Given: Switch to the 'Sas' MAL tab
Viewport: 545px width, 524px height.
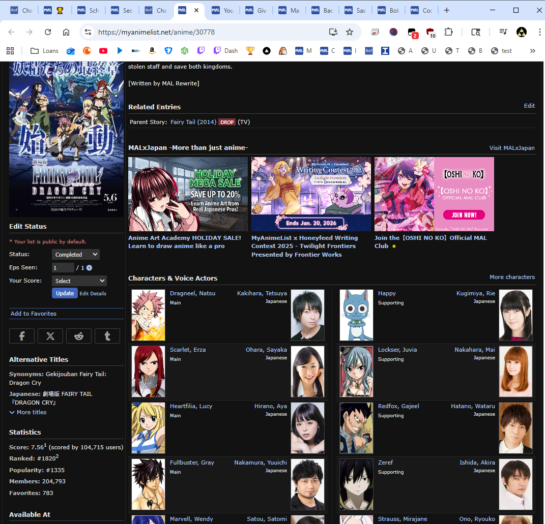Looking at the screenshot, I should pyautogui.click(x=356, y=10).
